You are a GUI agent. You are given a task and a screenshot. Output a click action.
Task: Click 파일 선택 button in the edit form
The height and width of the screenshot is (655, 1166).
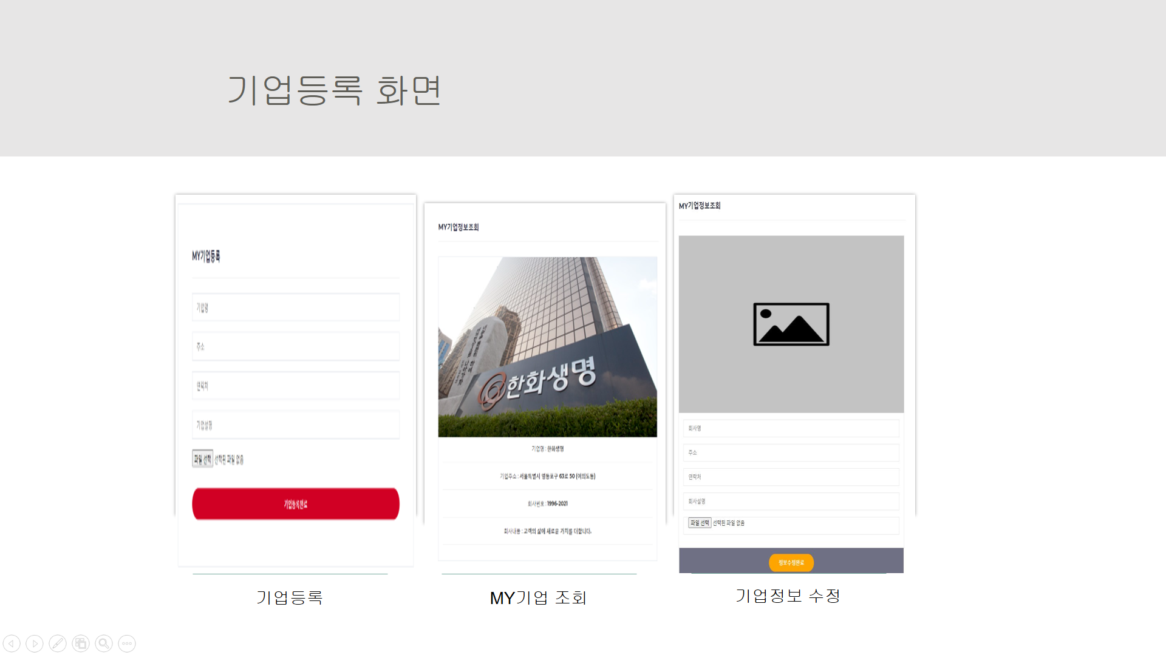coord(700,523)
